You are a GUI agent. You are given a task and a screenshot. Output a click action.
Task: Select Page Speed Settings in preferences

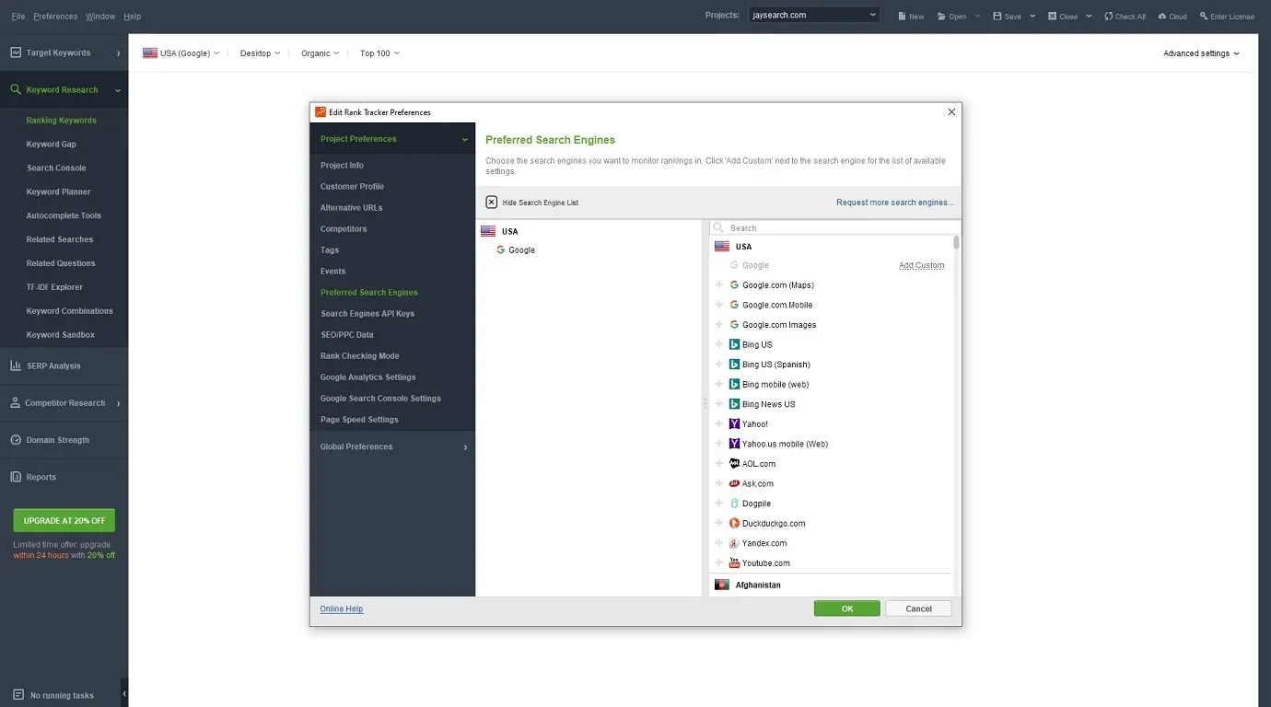click(359, 420)
